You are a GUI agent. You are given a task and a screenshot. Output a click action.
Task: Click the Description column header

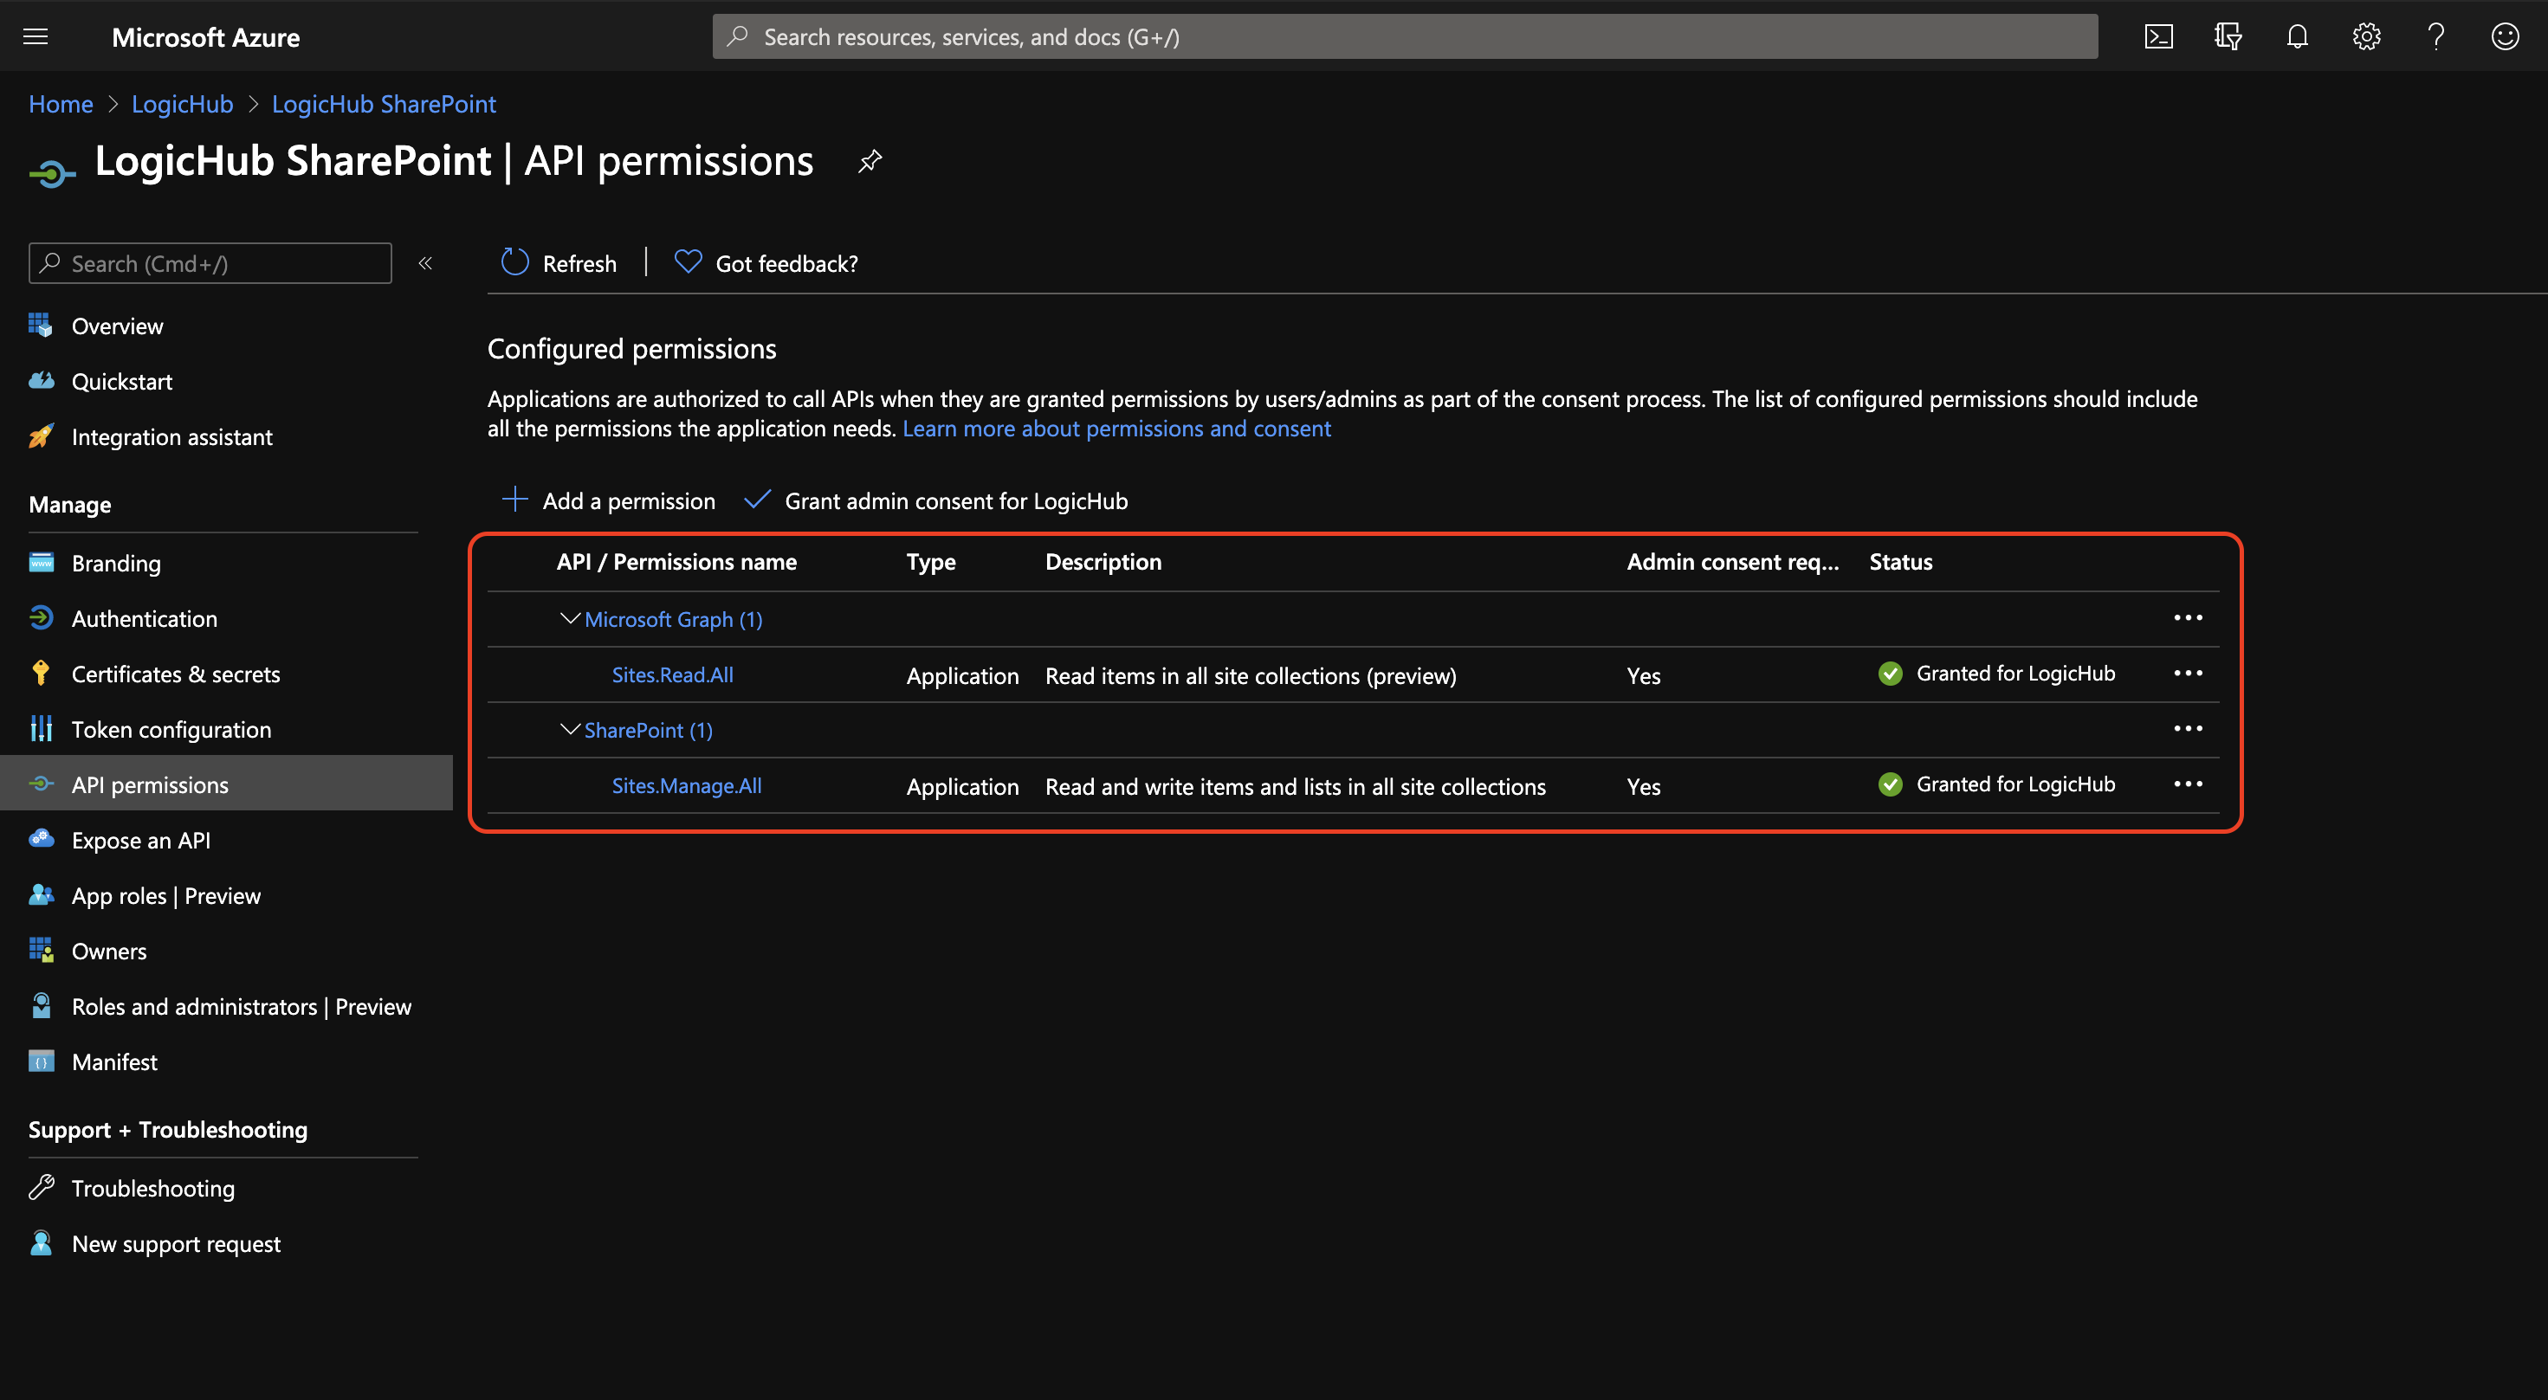1104,562
